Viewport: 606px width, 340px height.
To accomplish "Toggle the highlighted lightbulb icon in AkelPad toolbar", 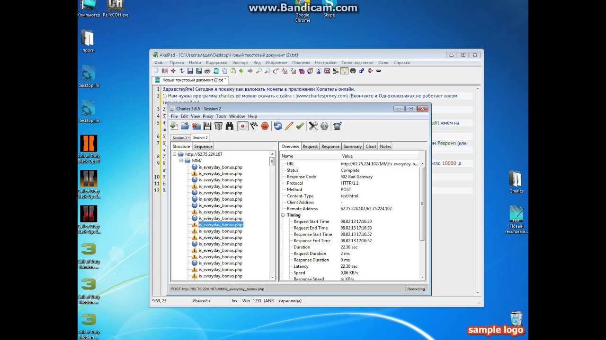I will click(x=344, y=71).
